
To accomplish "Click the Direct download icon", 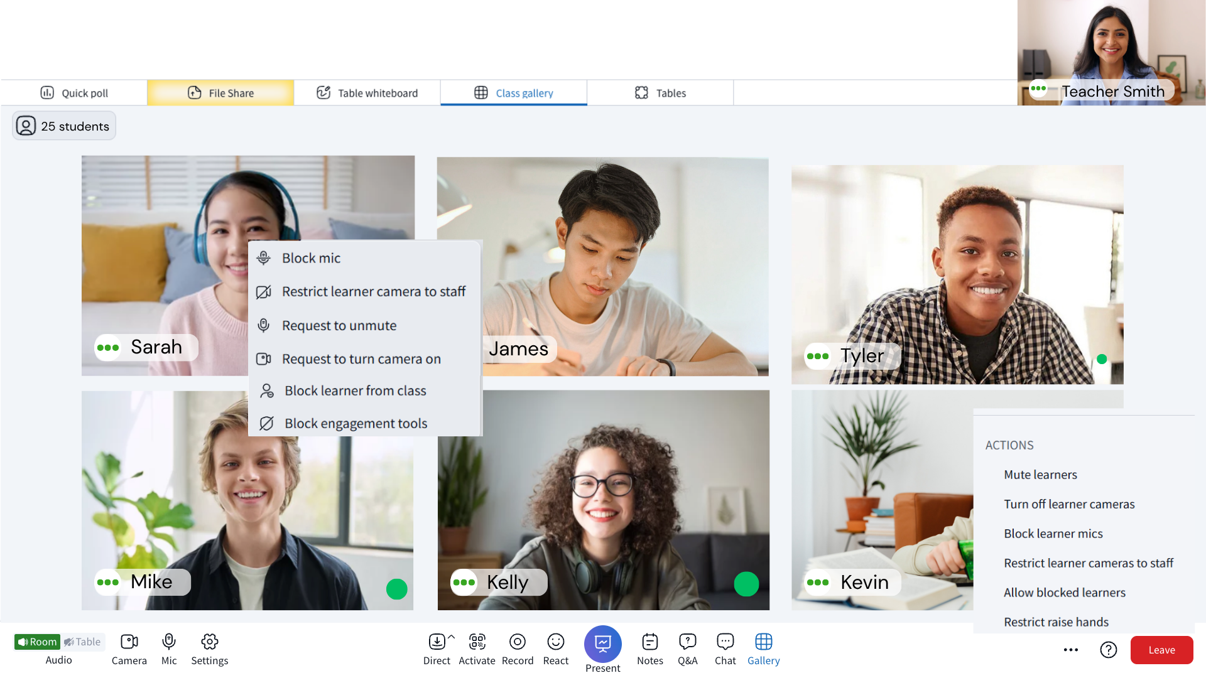I will point(437,642).
